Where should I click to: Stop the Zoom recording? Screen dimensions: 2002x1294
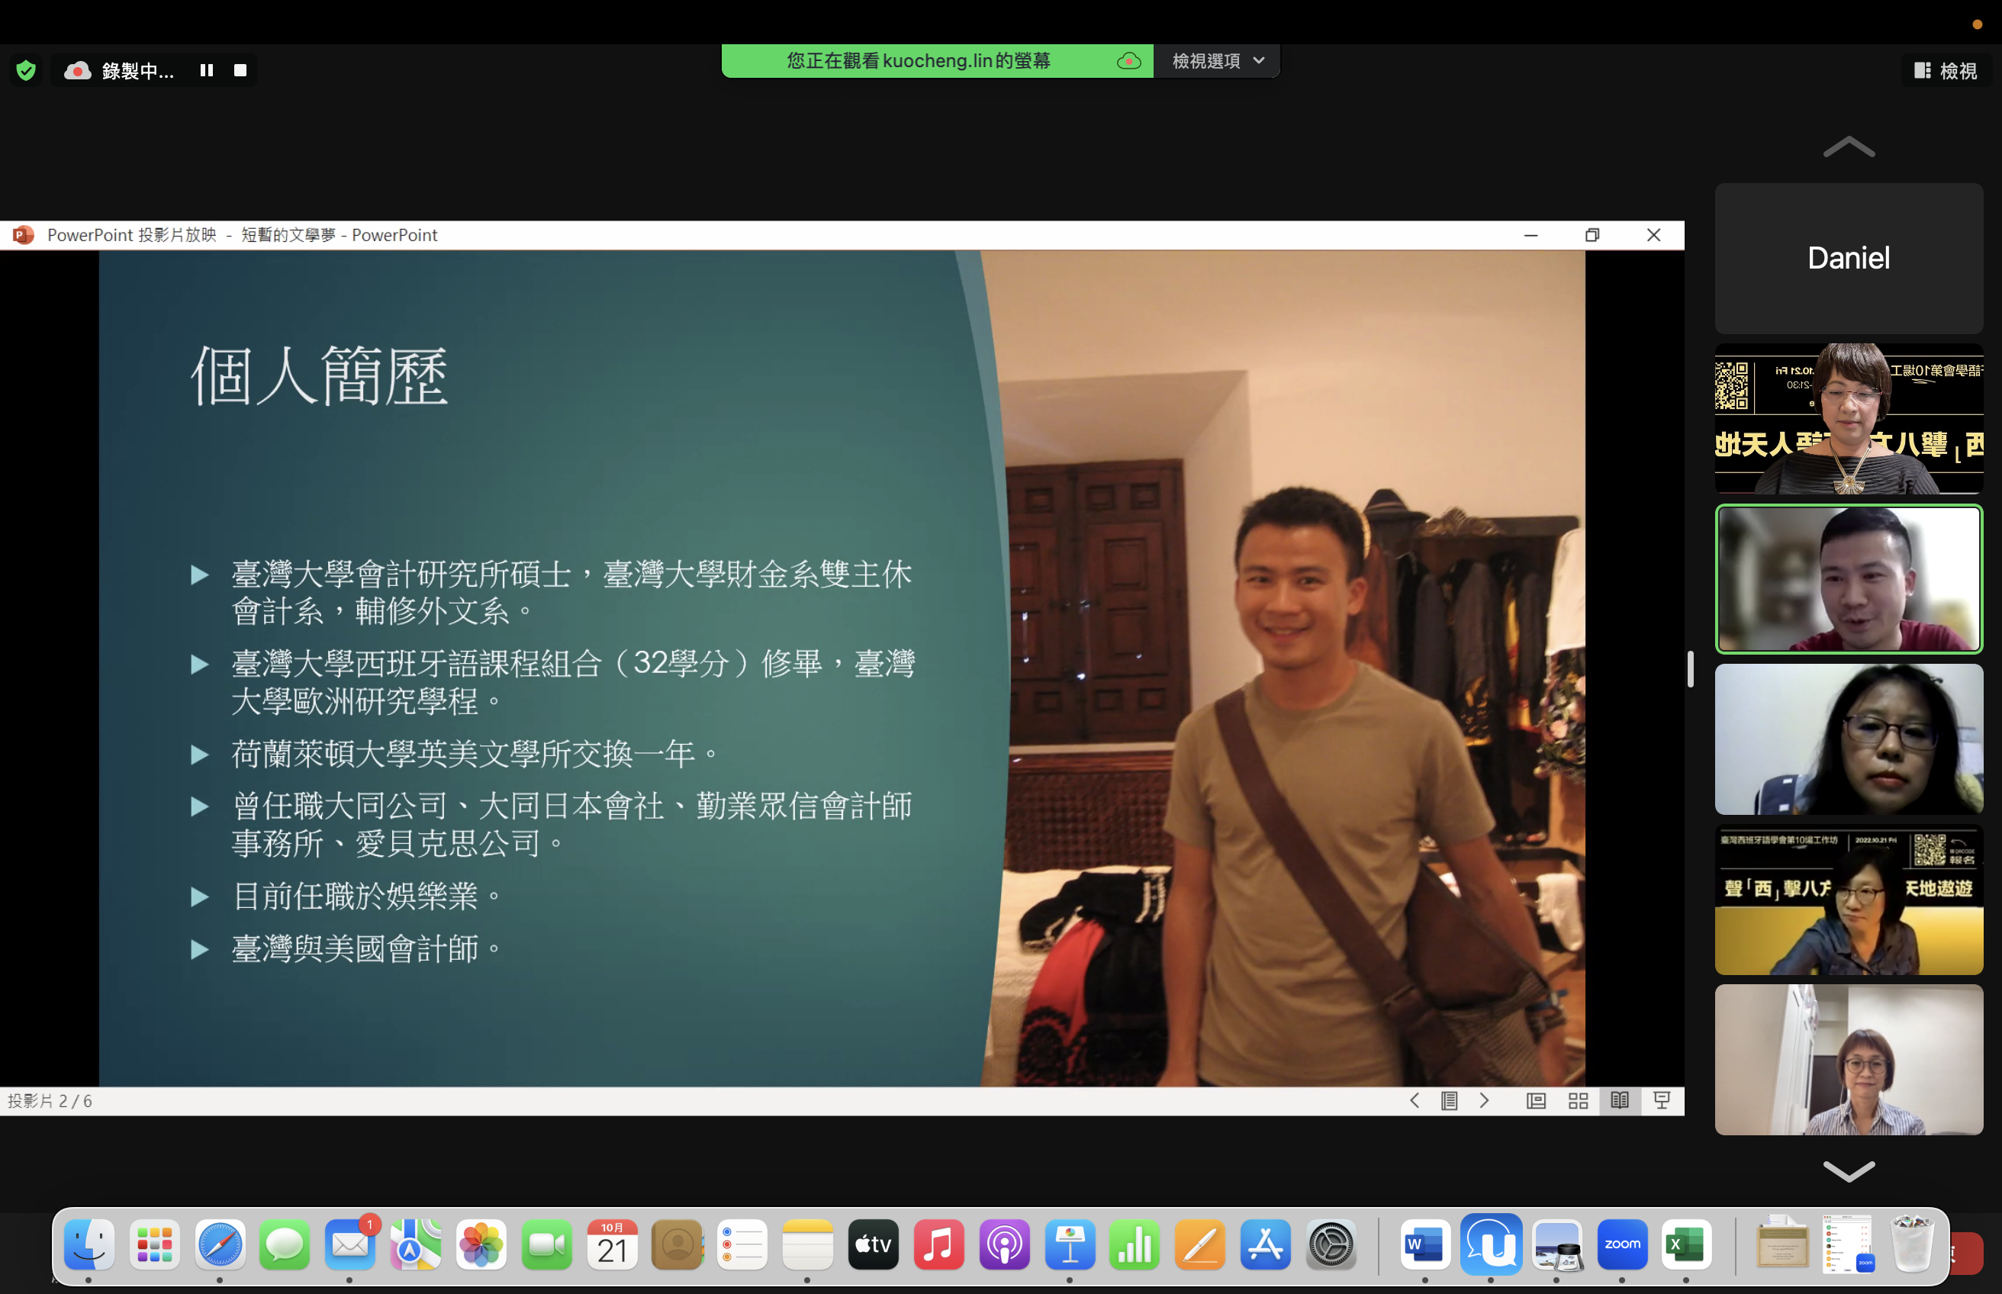pos(240,71)
